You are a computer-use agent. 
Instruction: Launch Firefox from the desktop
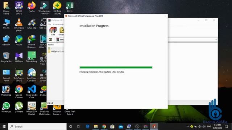(x=32, y=7)
